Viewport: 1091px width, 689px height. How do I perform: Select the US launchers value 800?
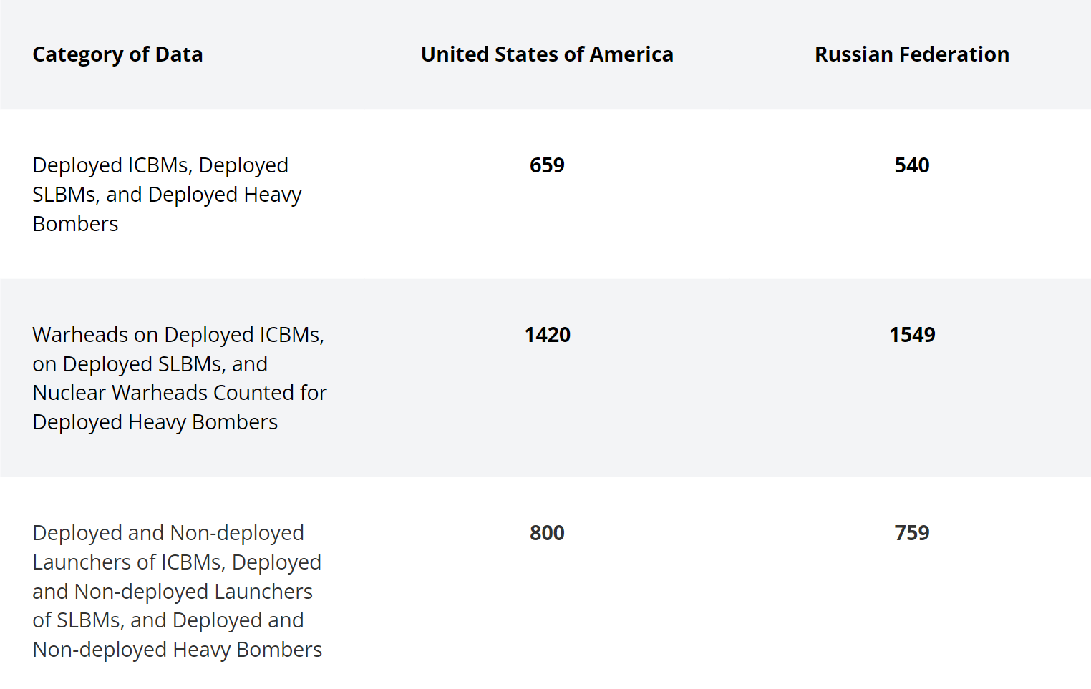[547, 533]
